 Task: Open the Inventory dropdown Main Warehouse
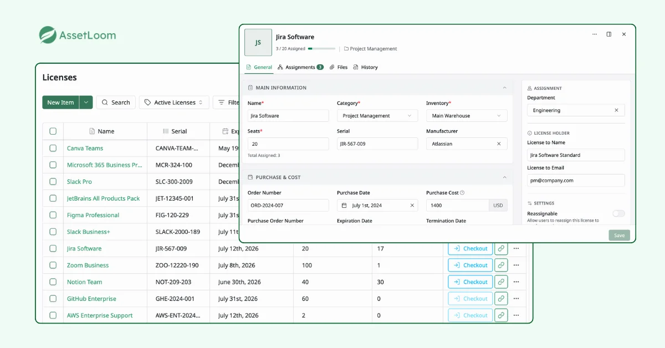[467, 116]
